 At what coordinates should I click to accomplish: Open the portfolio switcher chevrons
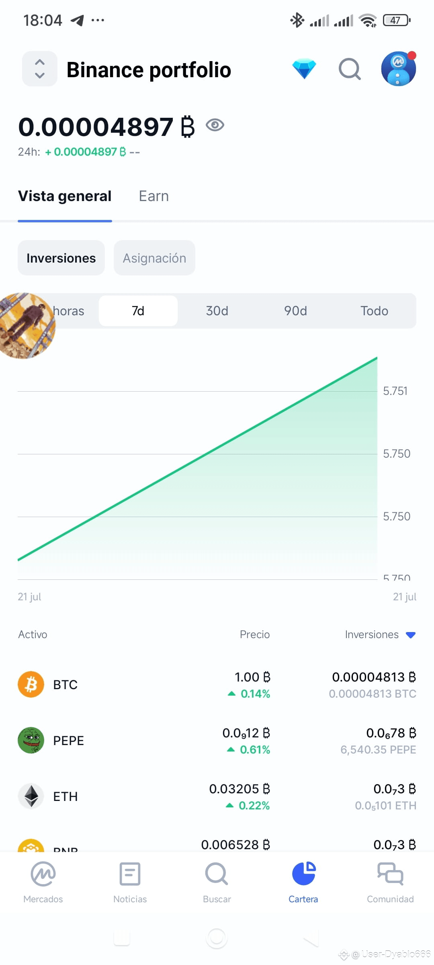pos(39,68)
